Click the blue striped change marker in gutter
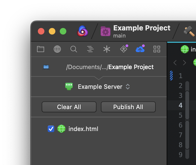 click(171, 76)
